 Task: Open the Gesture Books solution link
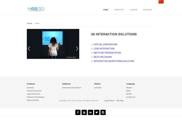click(x=103, y=57)
